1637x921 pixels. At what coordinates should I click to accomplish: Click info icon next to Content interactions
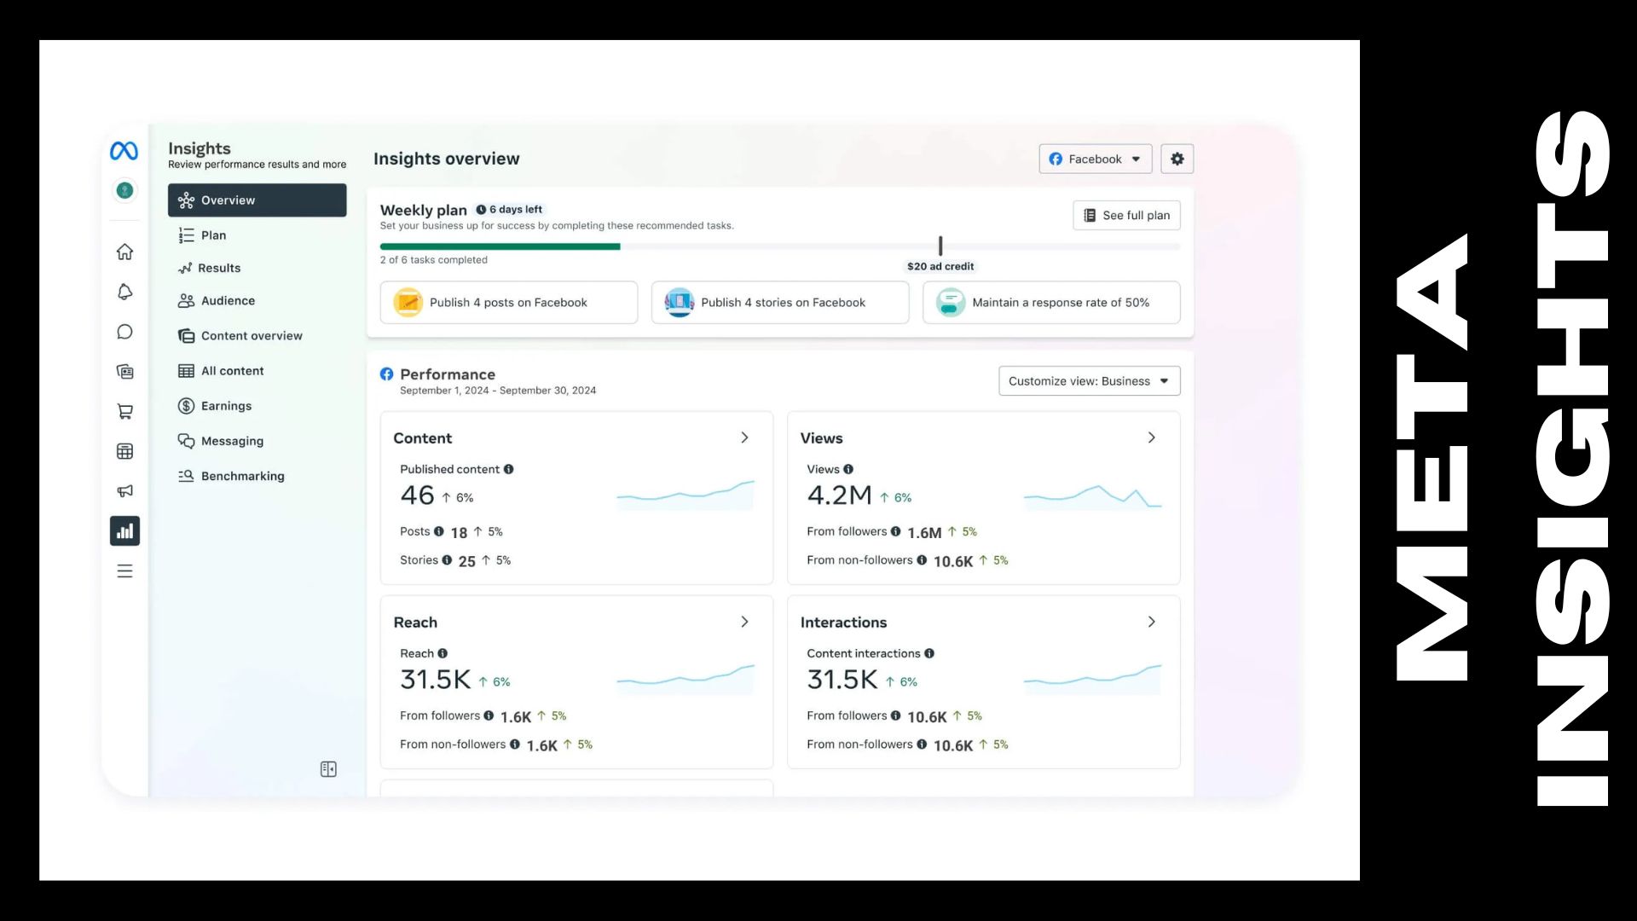click(x=929, y=653)
